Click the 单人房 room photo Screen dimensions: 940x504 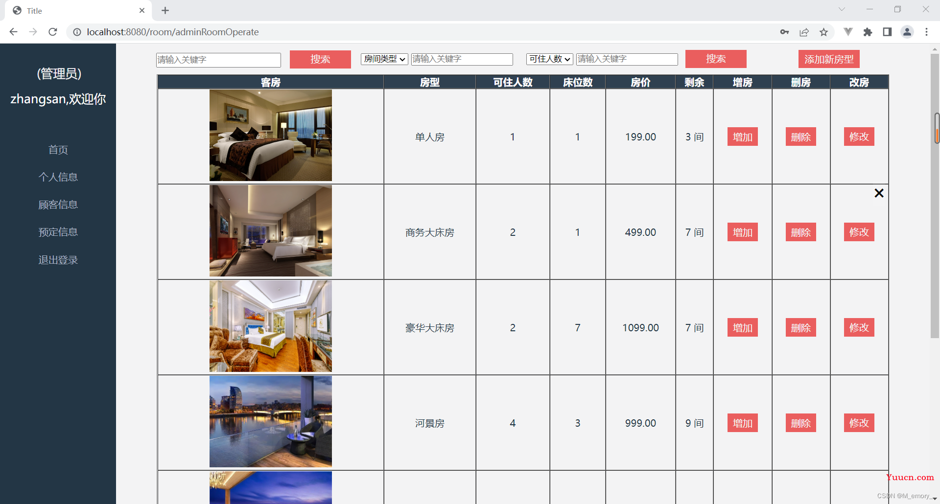pyautogui.click(x=271, y=135)
